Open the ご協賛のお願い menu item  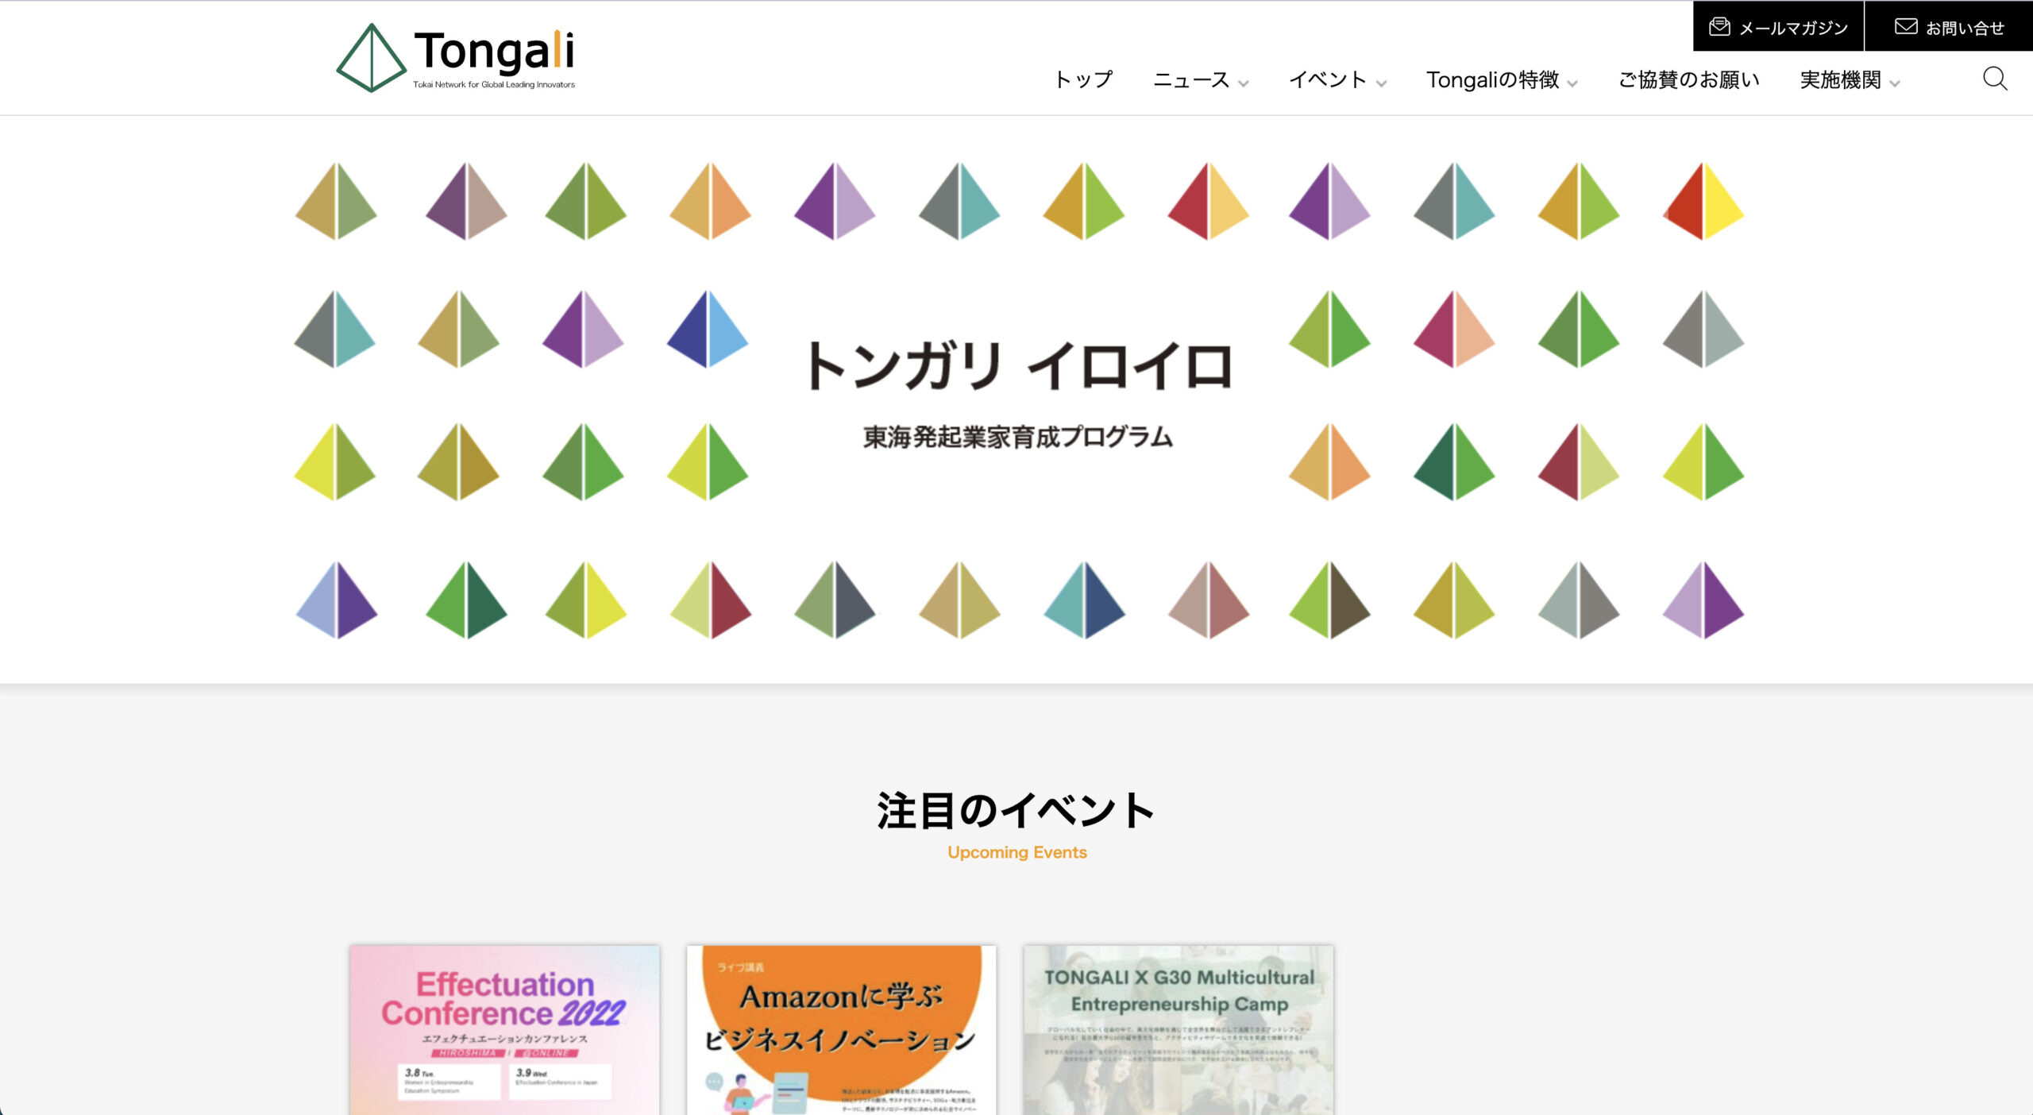(1688, 79)
